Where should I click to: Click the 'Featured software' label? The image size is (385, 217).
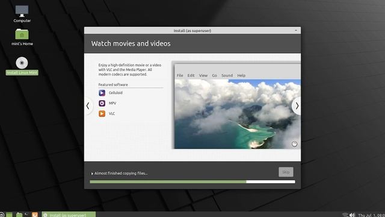pos(113,84)
